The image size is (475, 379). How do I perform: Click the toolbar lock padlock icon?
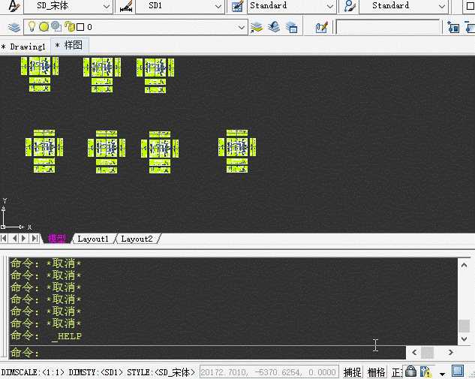pyautogui.click(x=410, y=371)
